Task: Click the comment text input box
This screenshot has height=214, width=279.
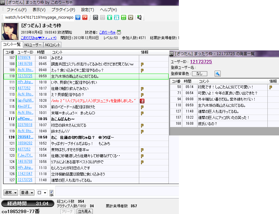Action: 117,191
